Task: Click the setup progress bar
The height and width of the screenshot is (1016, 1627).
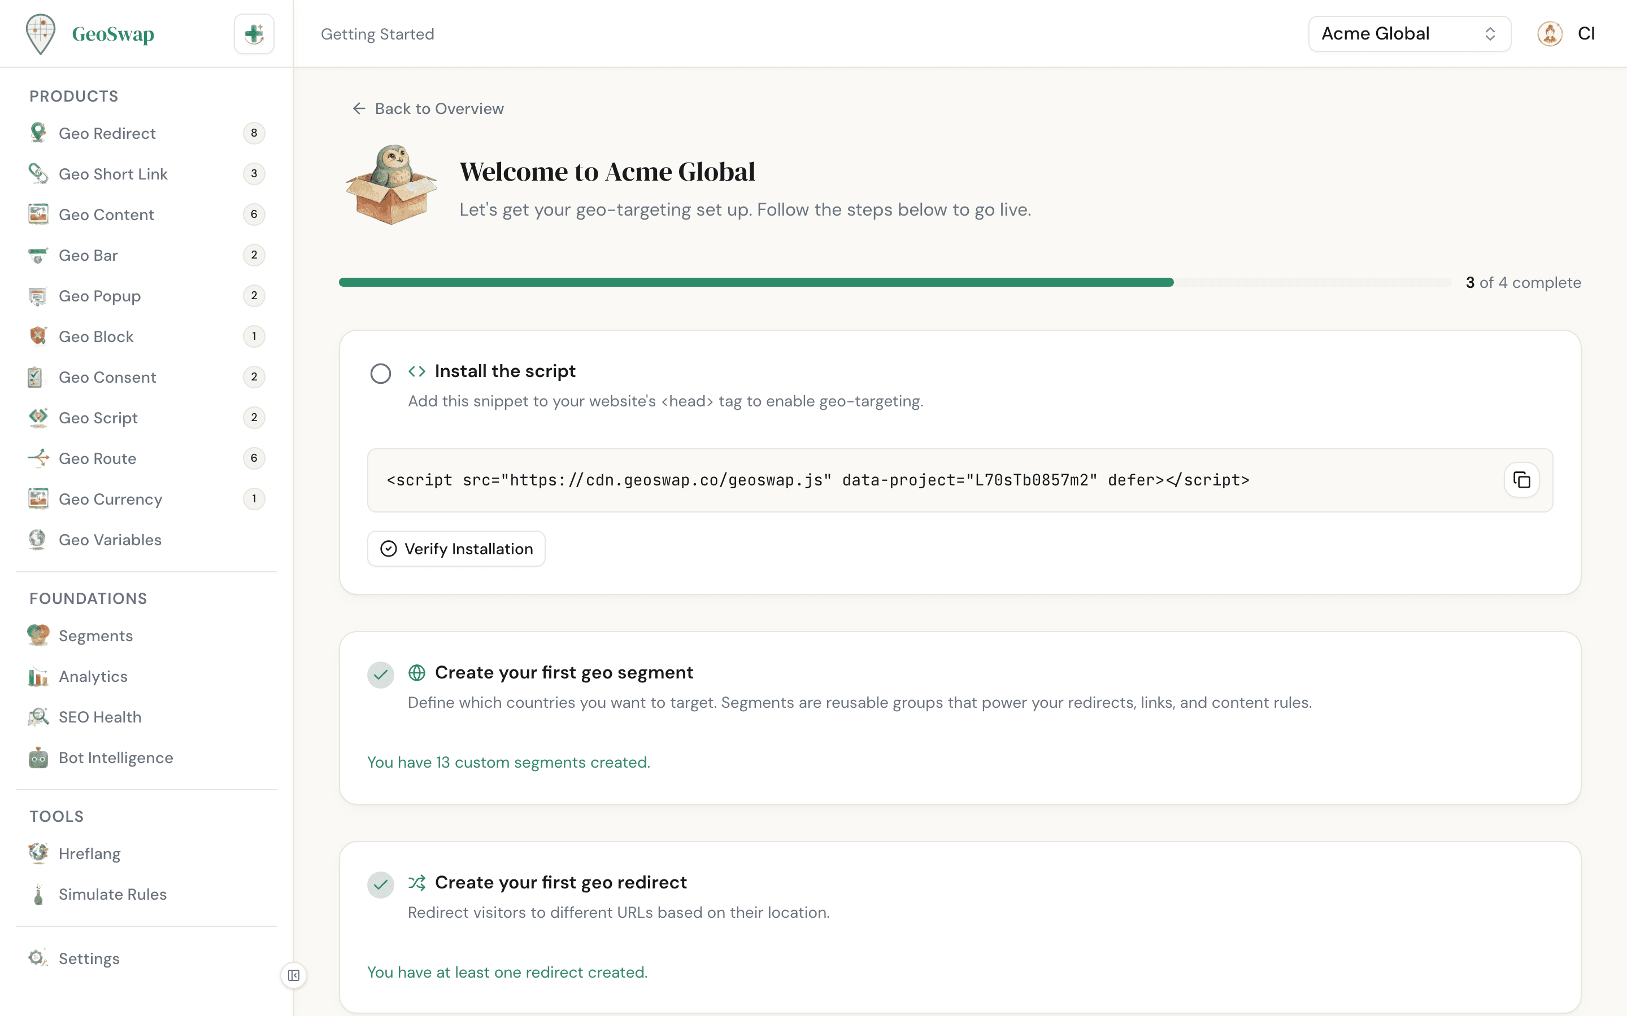Action: pos(874,282)
